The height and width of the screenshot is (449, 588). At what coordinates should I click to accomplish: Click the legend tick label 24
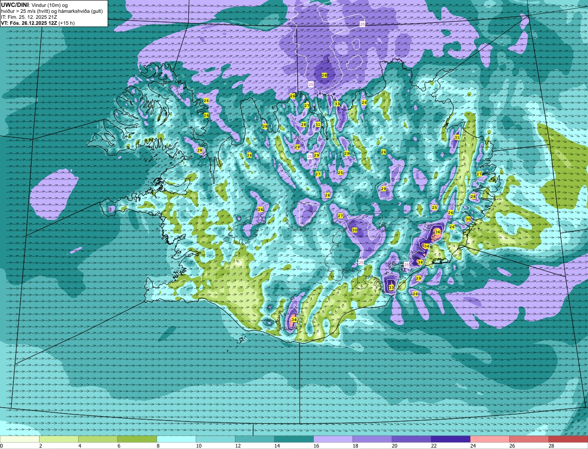pos(473,446)
